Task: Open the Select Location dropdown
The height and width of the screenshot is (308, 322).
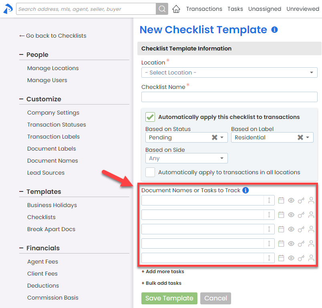Action: click(229, 72)
